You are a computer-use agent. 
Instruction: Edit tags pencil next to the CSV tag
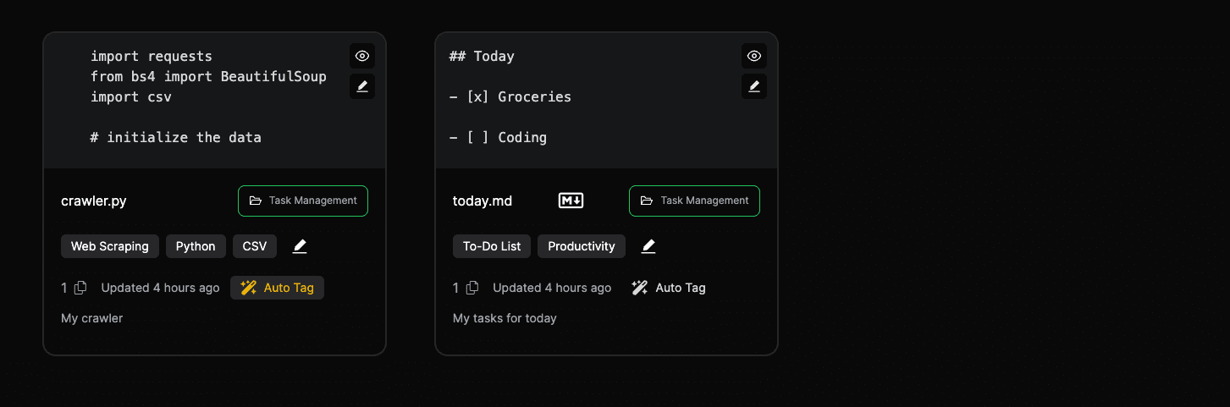pyautogui.click(x=300, y=246)
